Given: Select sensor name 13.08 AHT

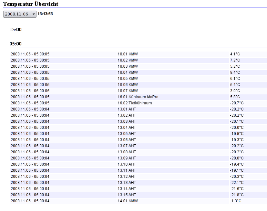Looking at the screenshot, I should point(127,152).
